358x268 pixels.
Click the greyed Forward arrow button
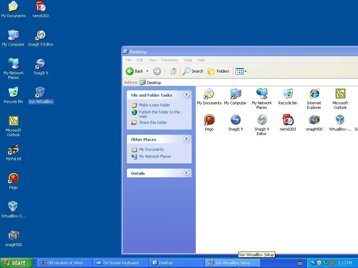point(157,71)
